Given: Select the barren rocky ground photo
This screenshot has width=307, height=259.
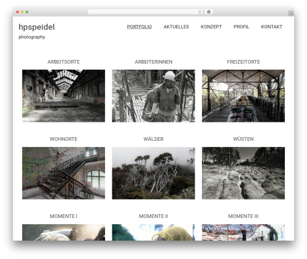Looking at the screenshot, I should (x=243, y=173).
